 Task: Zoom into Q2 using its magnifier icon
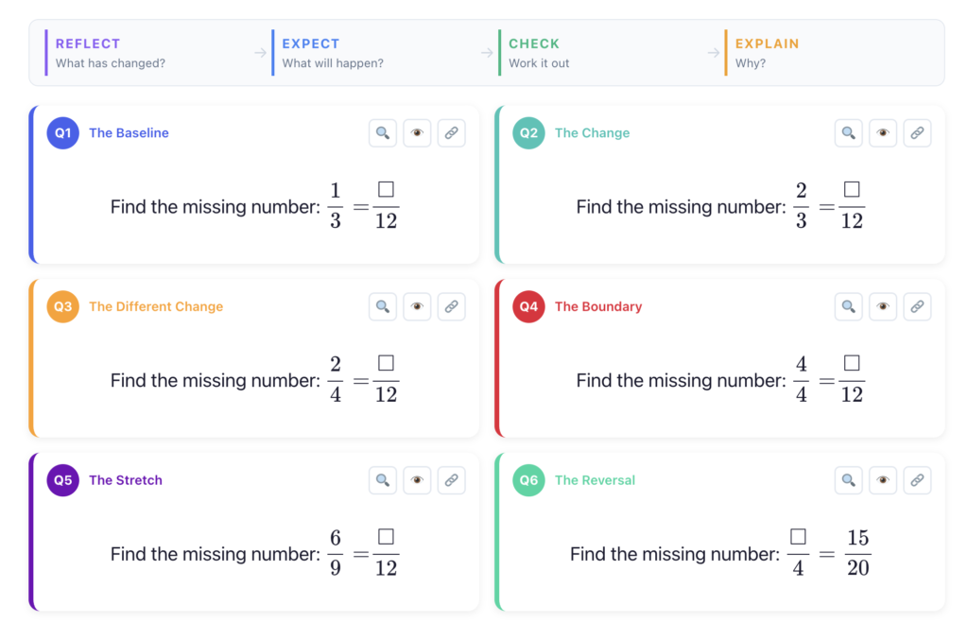click(x=849, y=133)
